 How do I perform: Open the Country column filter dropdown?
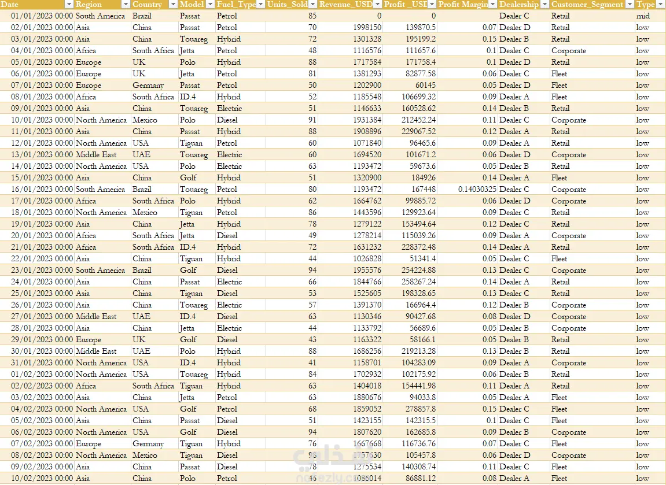pyautogui.click(x=173, y=4)
